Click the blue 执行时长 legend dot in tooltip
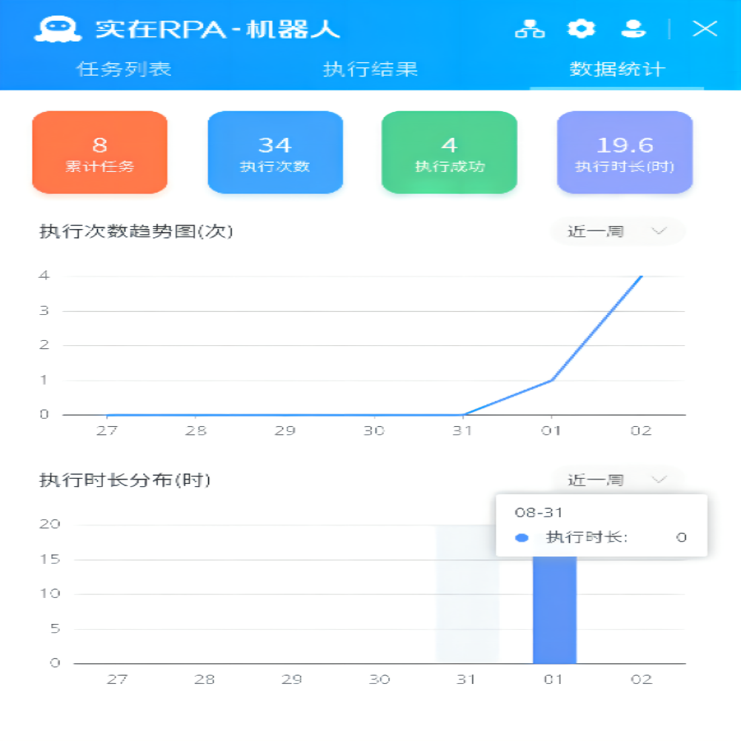Screen dimensions: 741x741 [522, 537]
